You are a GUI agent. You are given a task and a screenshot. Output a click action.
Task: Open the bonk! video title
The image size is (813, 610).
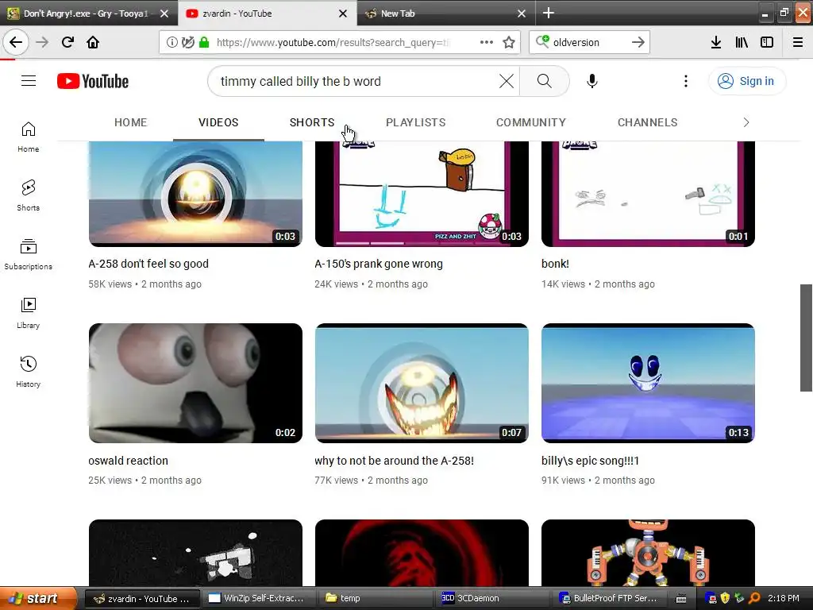pos(555,264)
